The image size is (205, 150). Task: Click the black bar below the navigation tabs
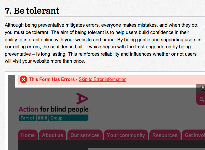point(112,145)
